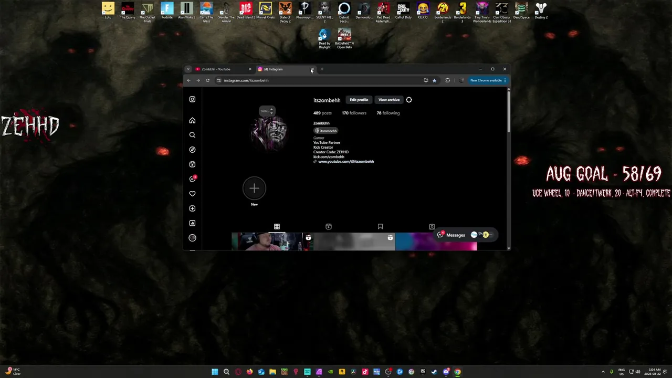Go to Instagram Home feed icon
This screenshot has height=378, width=672.
click(192, 120)
